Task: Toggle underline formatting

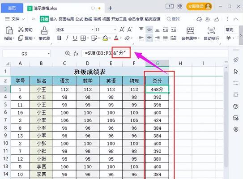Action: (x=75, y=38)
